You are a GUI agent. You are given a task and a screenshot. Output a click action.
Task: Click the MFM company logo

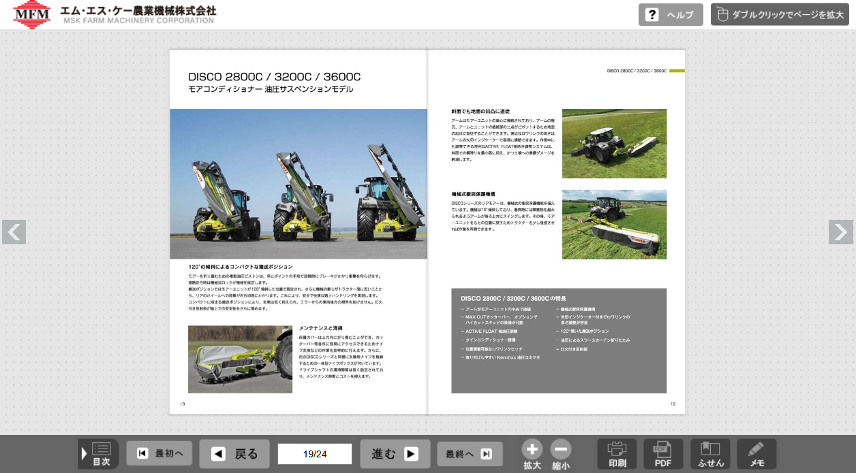pyautogui.click(x=31, y=15)
